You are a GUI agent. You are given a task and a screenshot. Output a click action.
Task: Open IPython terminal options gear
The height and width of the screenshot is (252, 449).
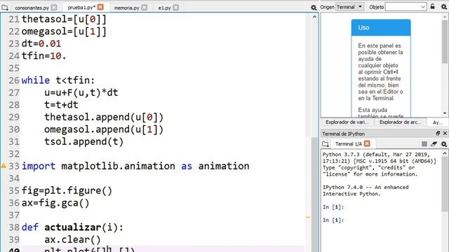pos(444,143)
